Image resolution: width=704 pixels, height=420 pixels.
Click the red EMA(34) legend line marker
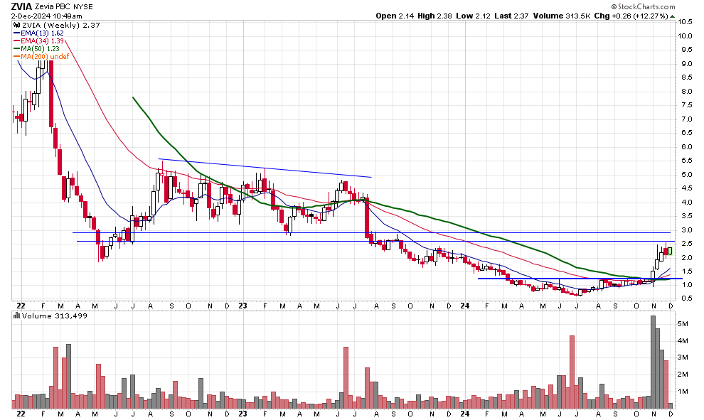(16, 41)
